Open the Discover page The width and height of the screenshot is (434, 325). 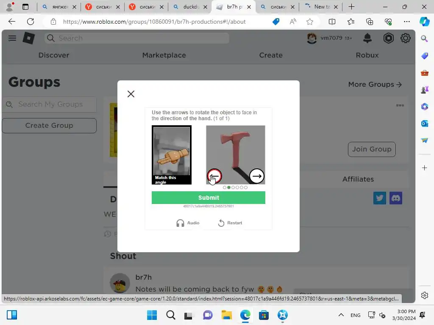pos(54,55)
